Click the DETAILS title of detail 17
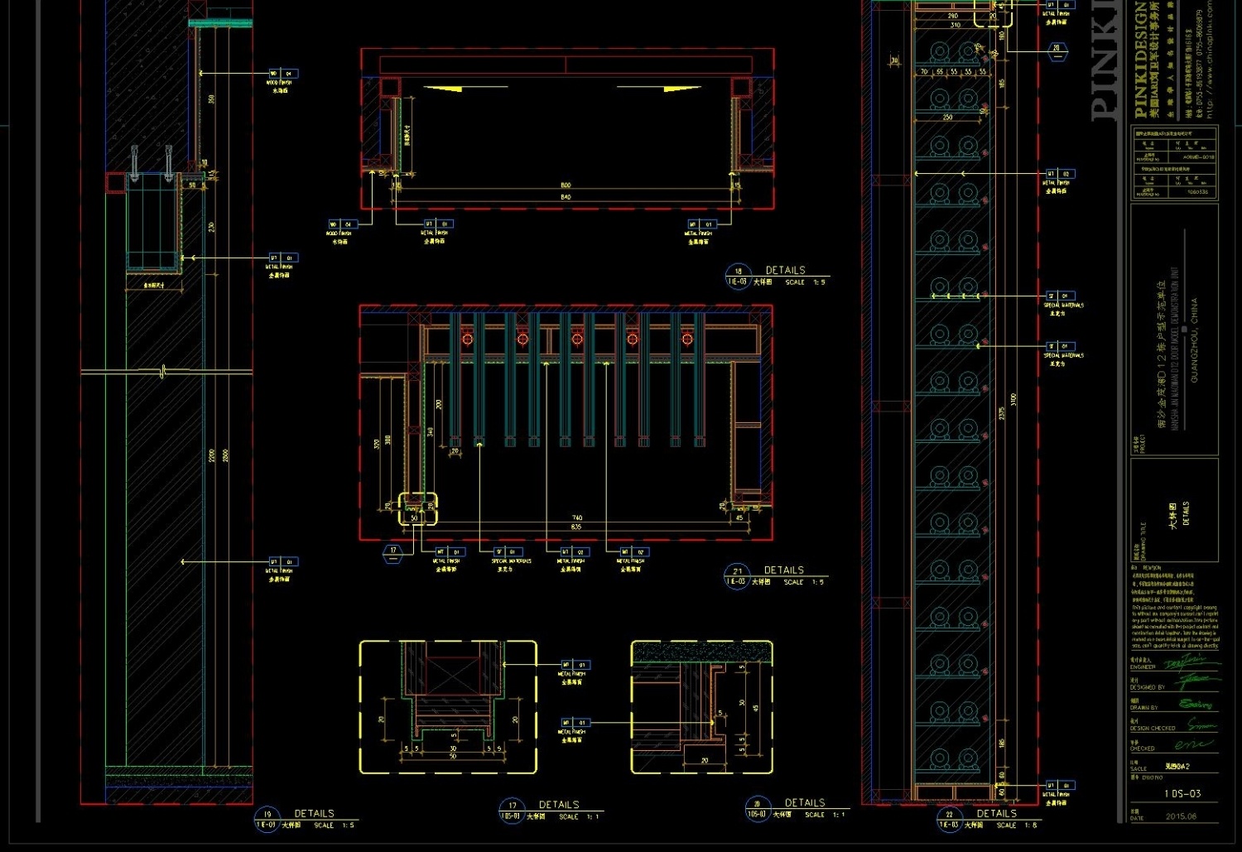The width and height of the screenshot is (1242, 852). click(559, 804)
